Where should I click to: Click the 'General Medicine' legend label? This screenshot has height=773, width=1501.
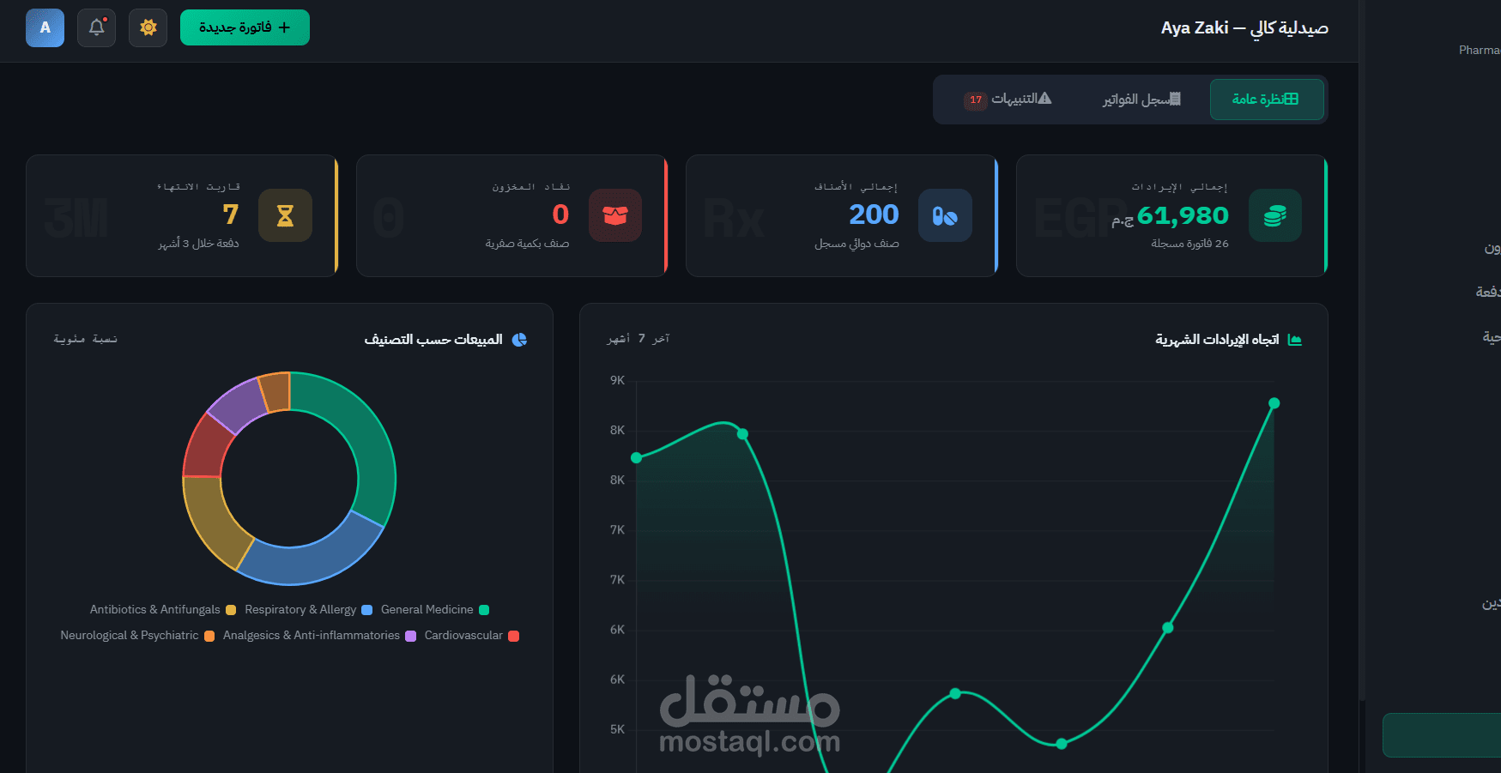point(427,610)
